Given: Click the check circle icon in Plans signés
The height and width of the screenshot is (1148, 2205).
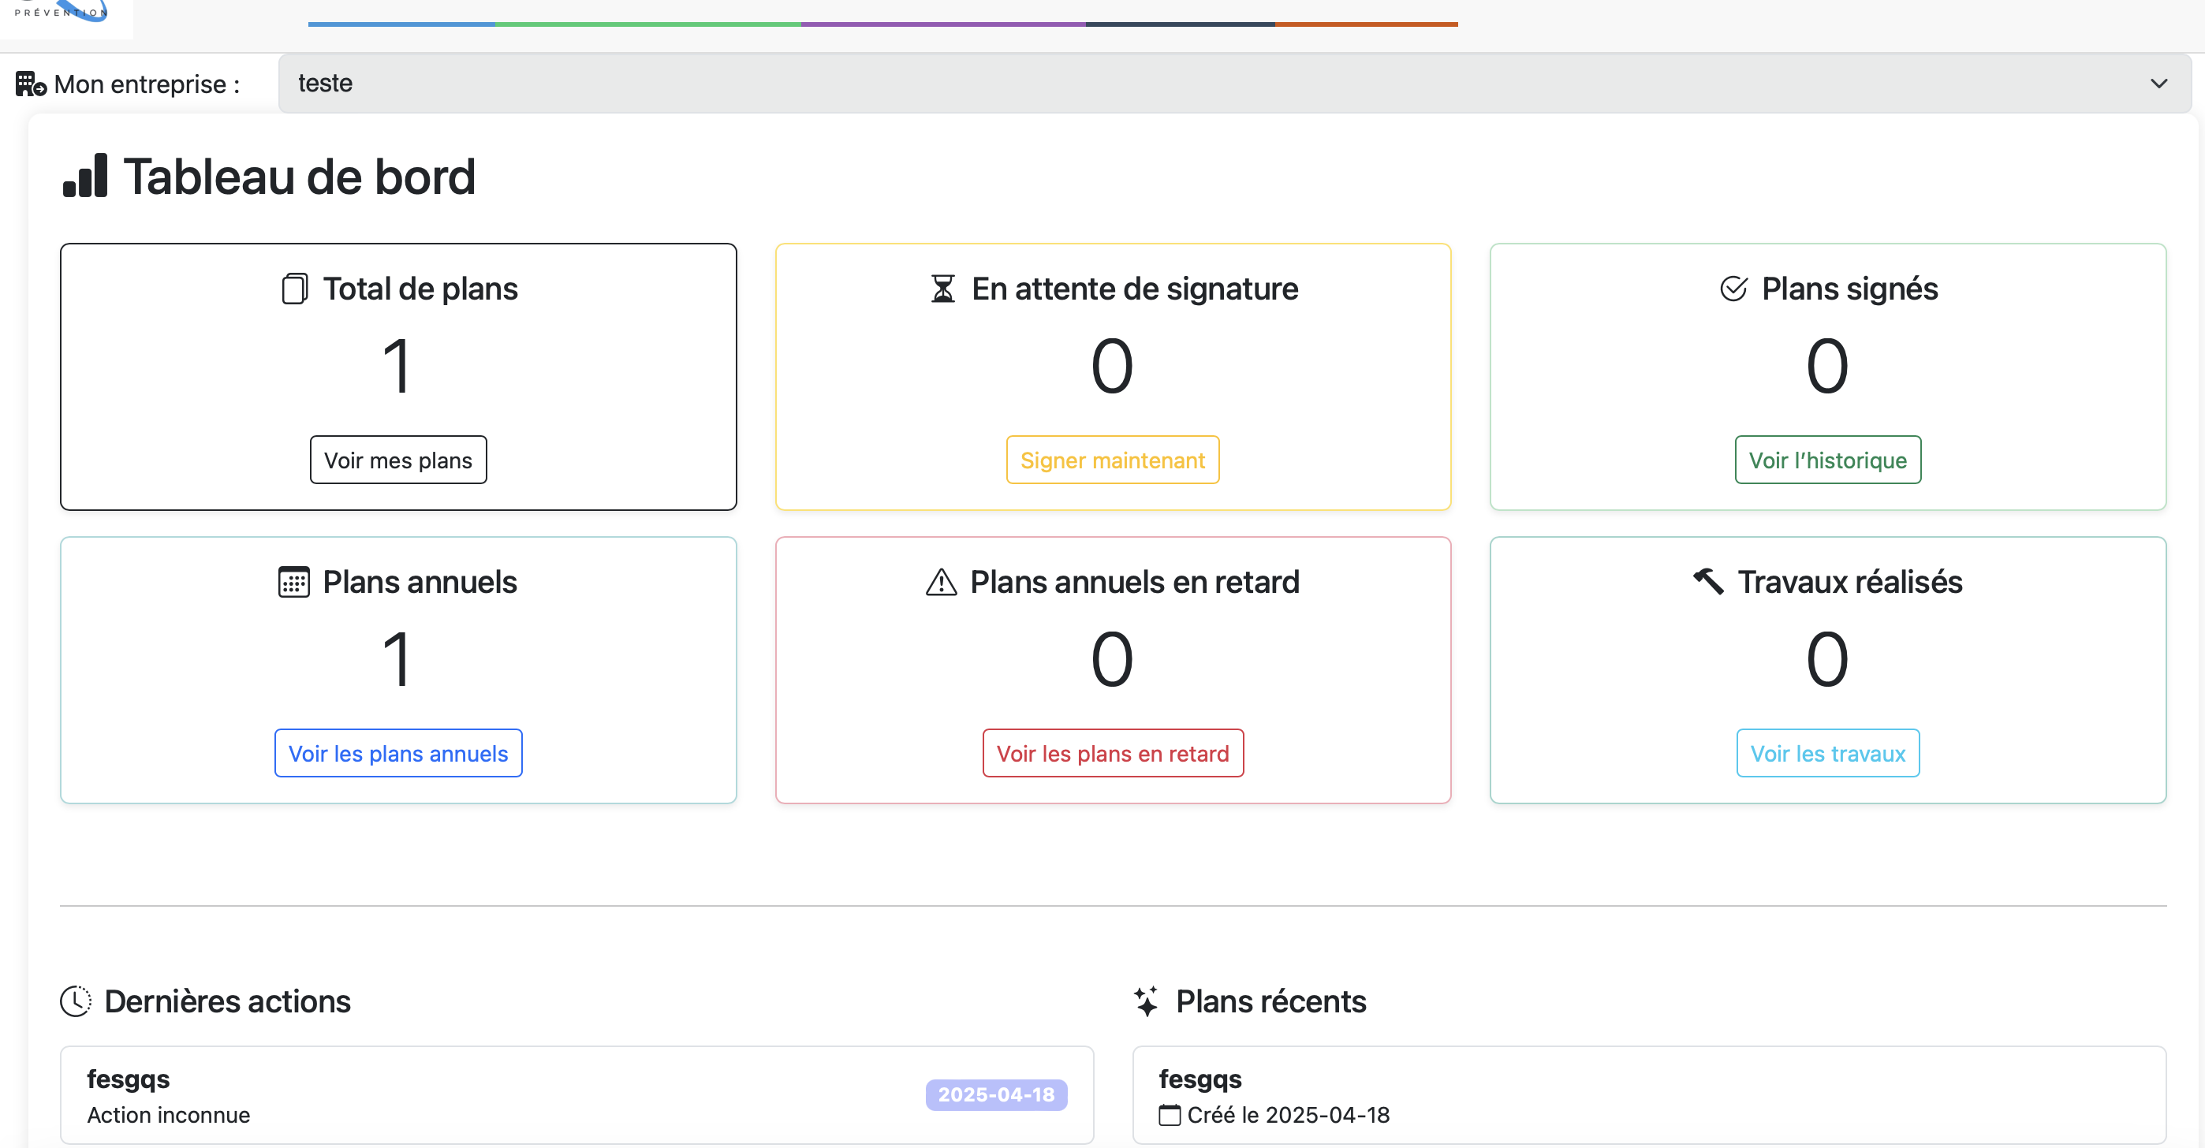Looking at the screenshot, I should point(1733,289).
